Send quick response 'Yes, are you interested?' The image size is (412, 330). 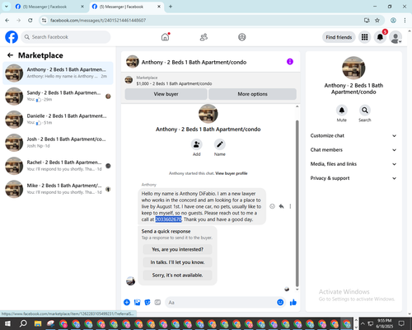pyautogui.click(x=177, y=249)
